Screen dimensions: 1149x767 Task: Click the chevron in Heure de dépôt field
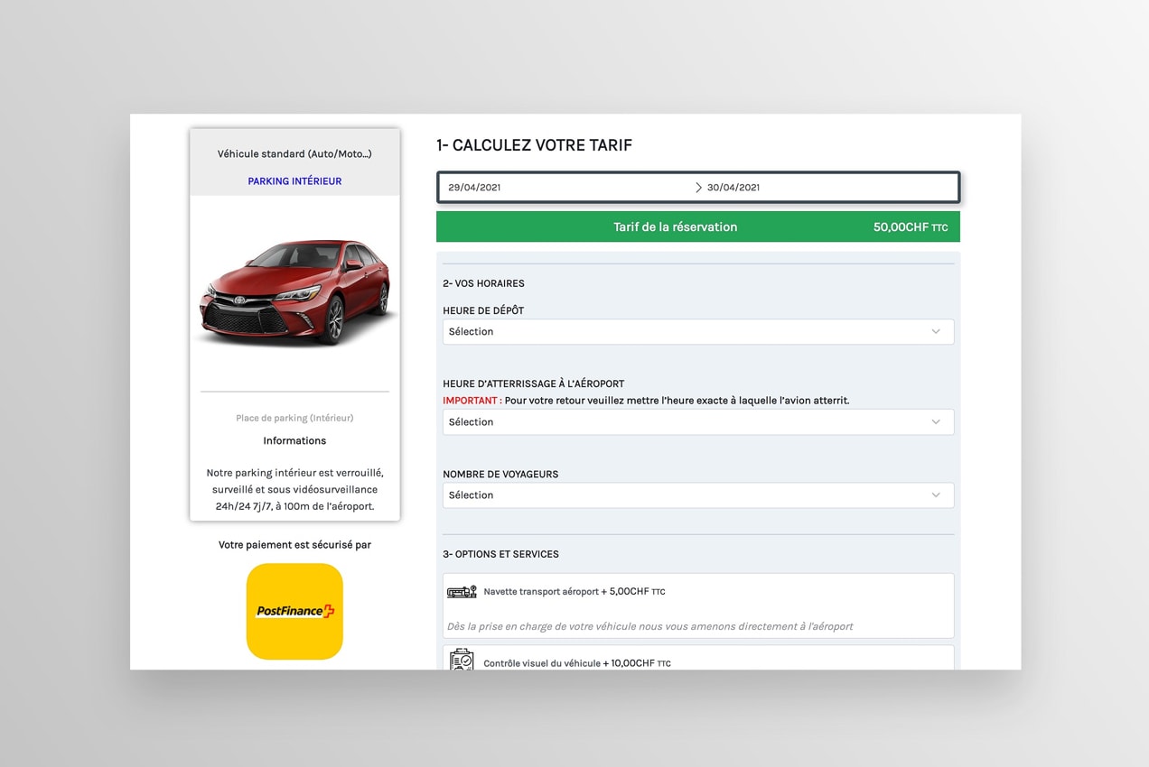tap(936, 331)
